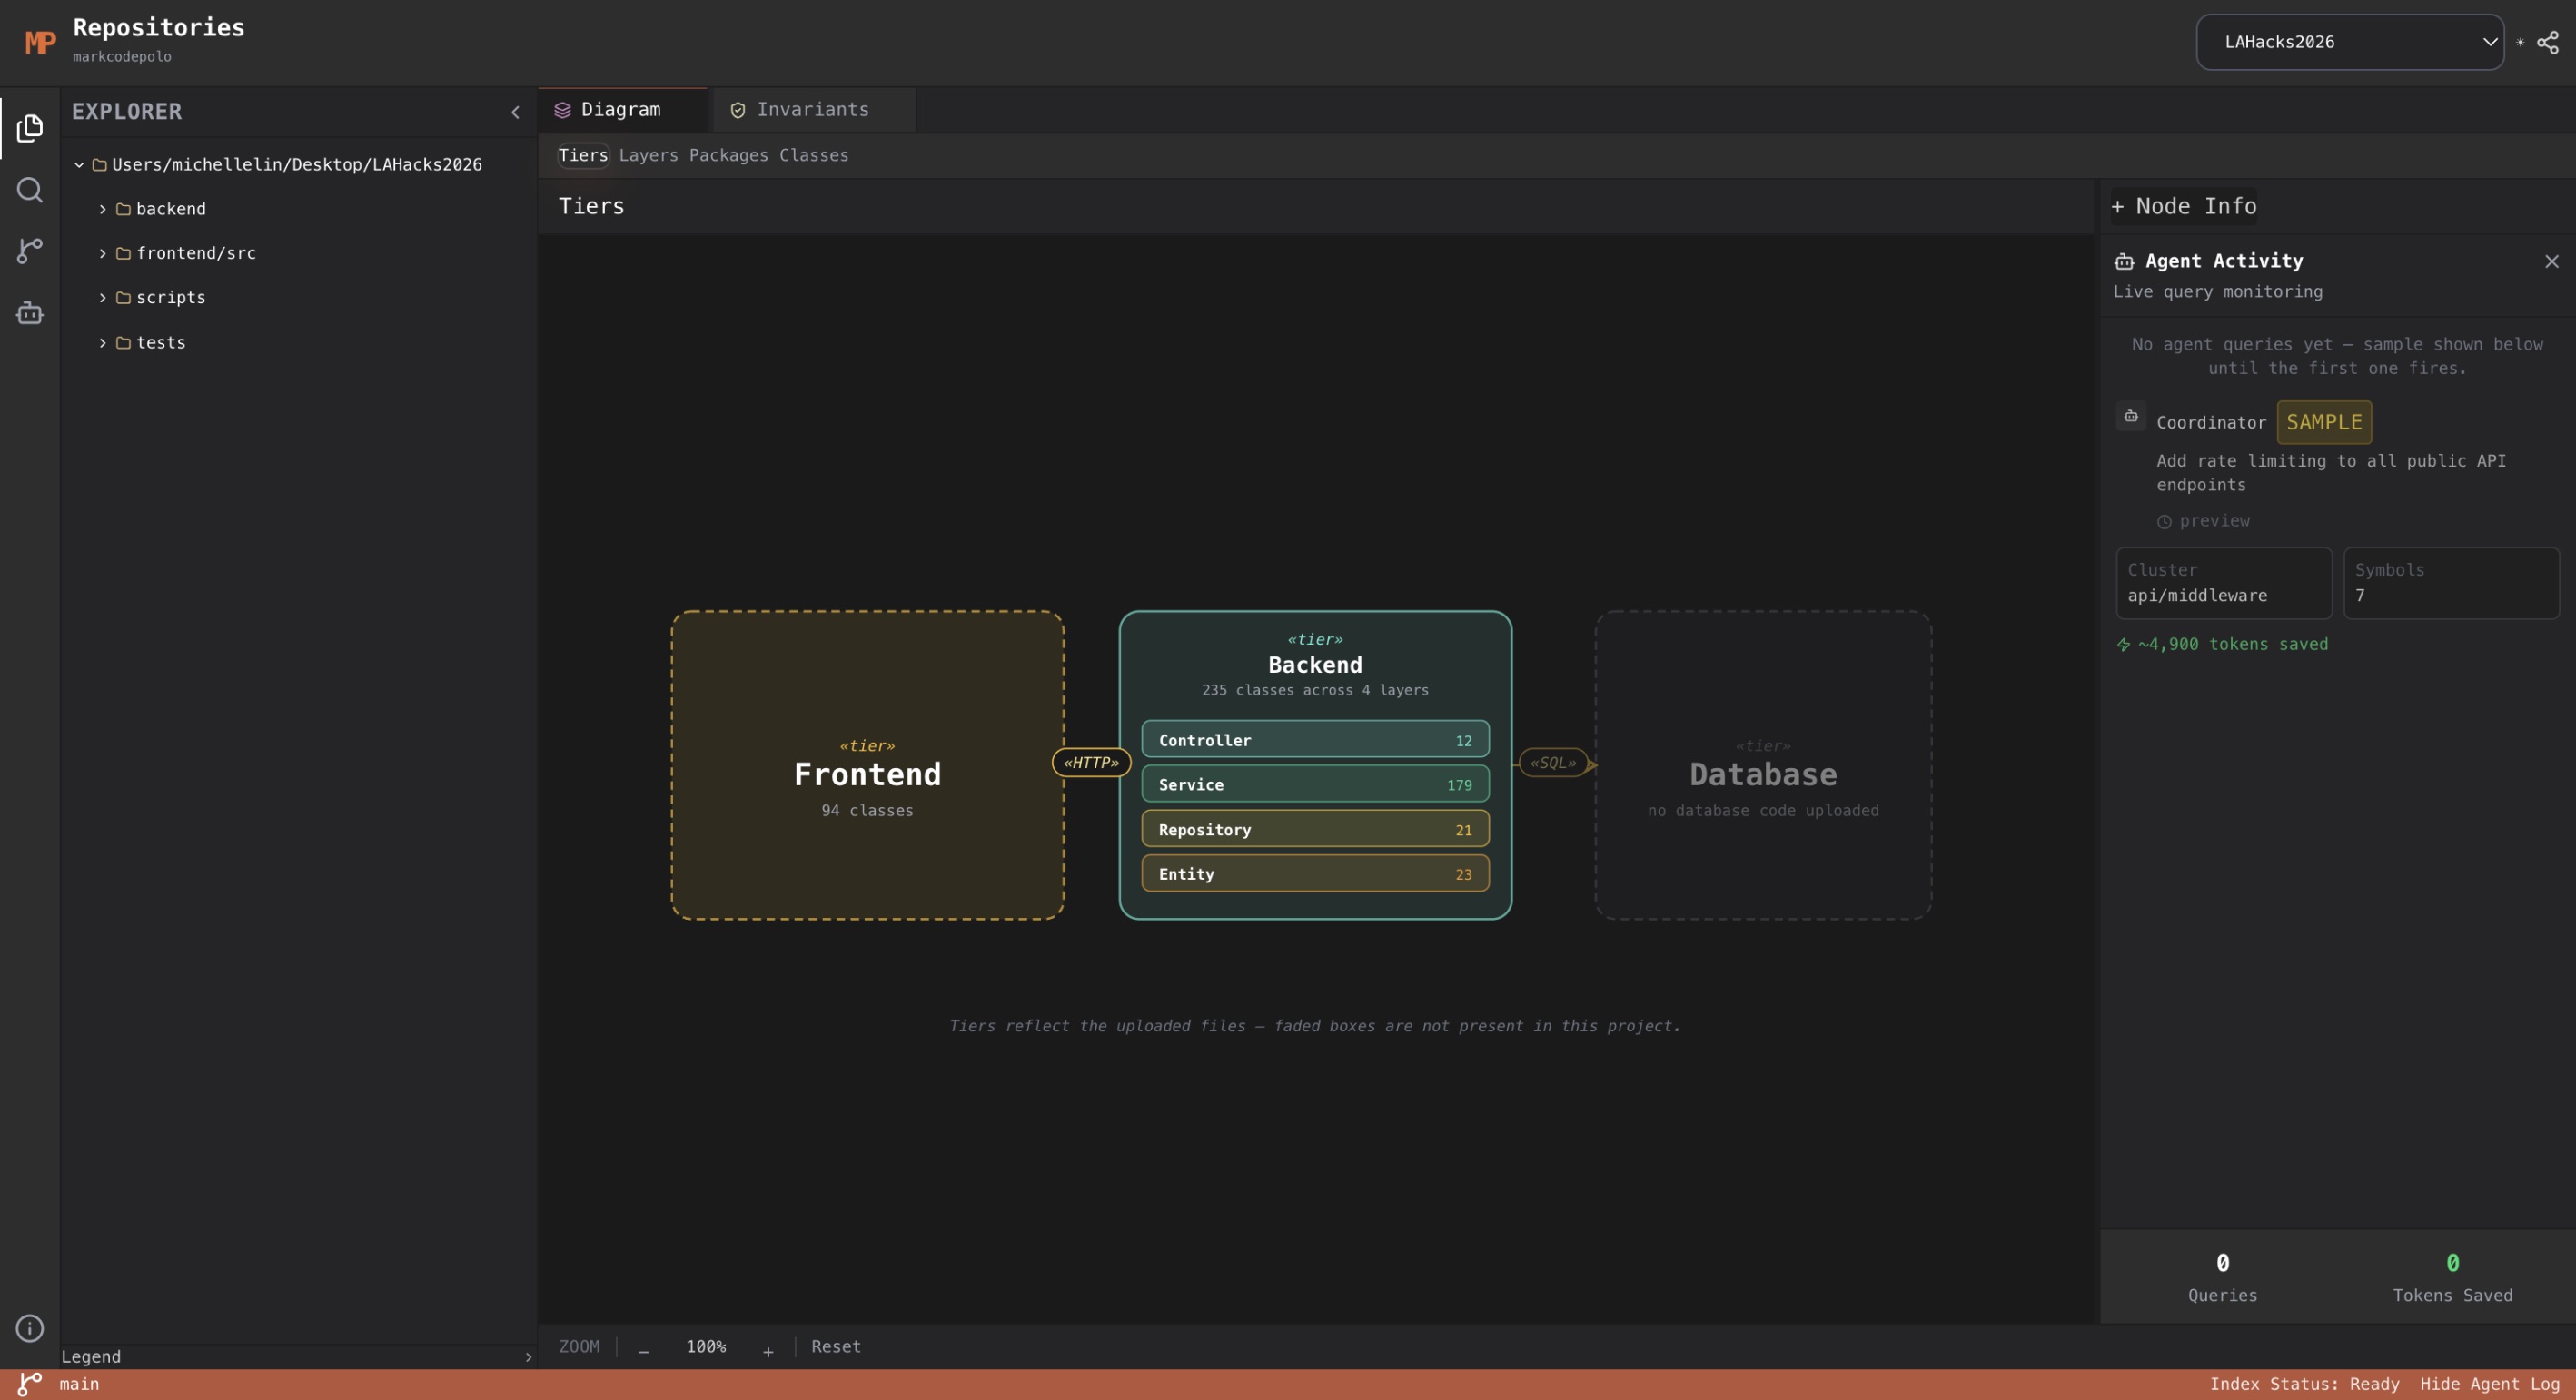Click the info icon at sidebar bottom
This screenshot has height=1400, width=2576.
pos(30,1328)
